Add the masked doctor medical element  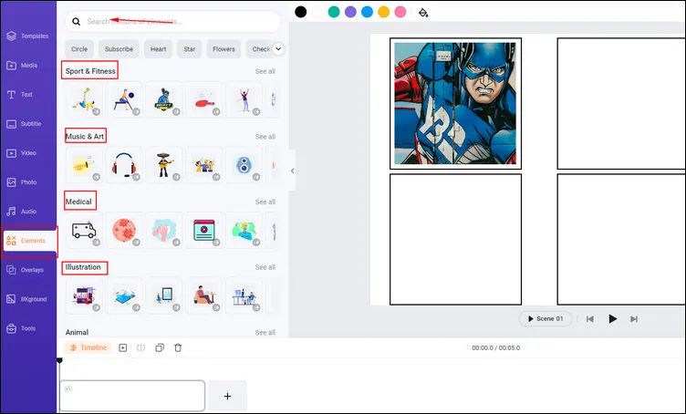[x=244, y=231]
